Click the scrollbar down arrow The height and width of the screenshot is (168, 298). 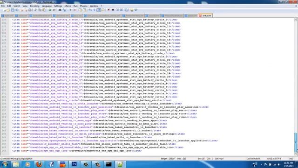[296, 154]
